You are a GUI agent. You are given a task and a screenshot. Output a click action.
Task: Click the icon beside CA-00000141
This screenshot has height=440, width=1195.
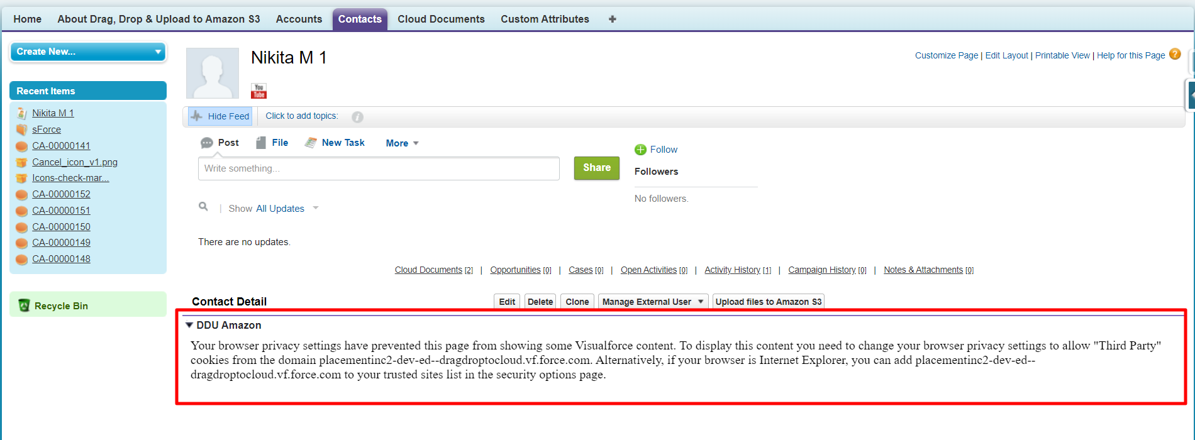coord(21,146)
